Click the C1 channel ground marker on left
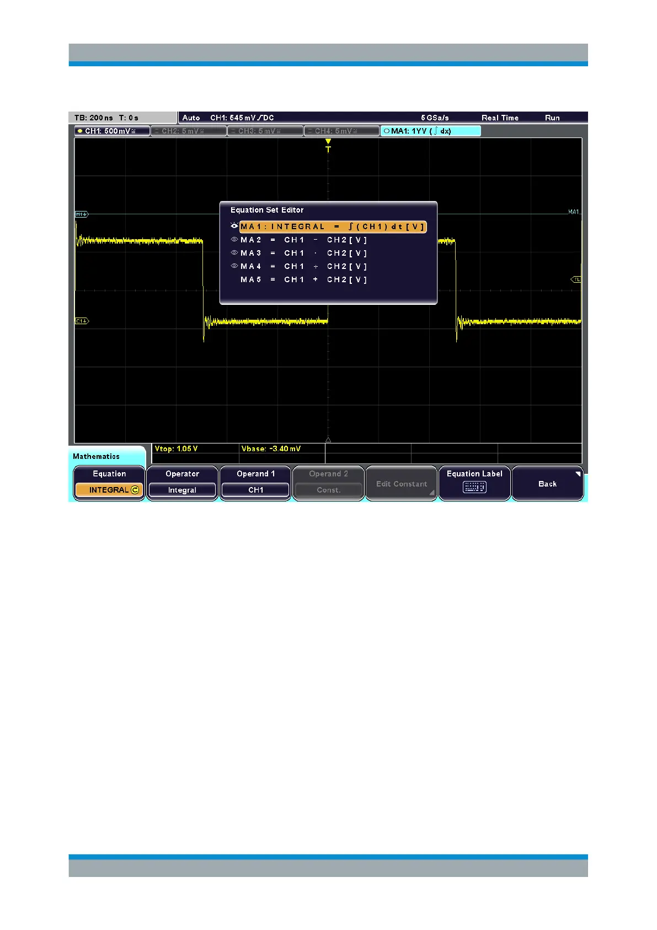 pos(82,321)
